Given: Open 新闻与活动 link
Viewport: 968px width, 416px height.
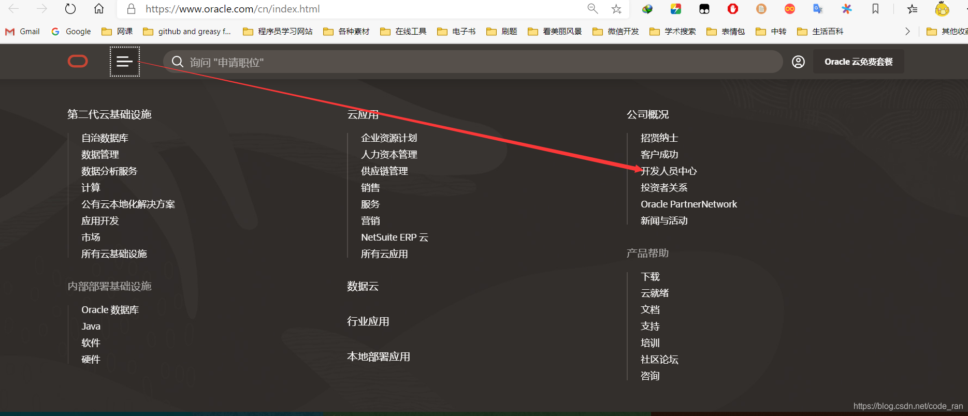Looking at the screenshot, I should (x=664, y=221).
